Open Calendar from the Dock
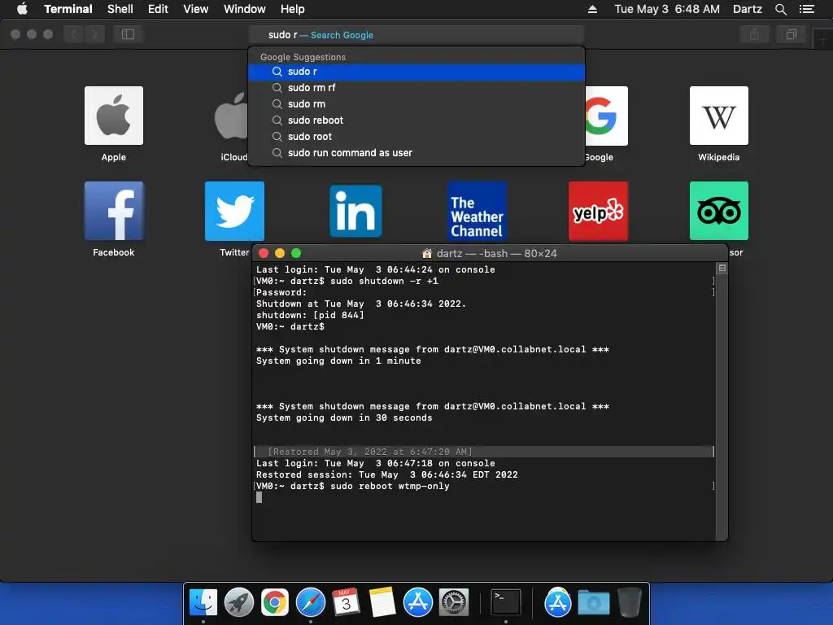Image resolution: width=833 pixels, height=625 pixels. [346, 603]
